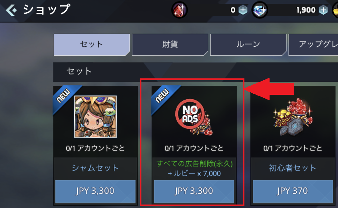Open the 財貨 tab
Image resolution: width=338 pixels, height=208 pixels.
[170, 45]
